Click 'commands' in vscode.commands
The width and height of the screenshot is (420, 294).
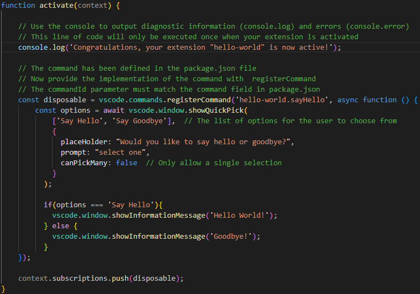146,100
